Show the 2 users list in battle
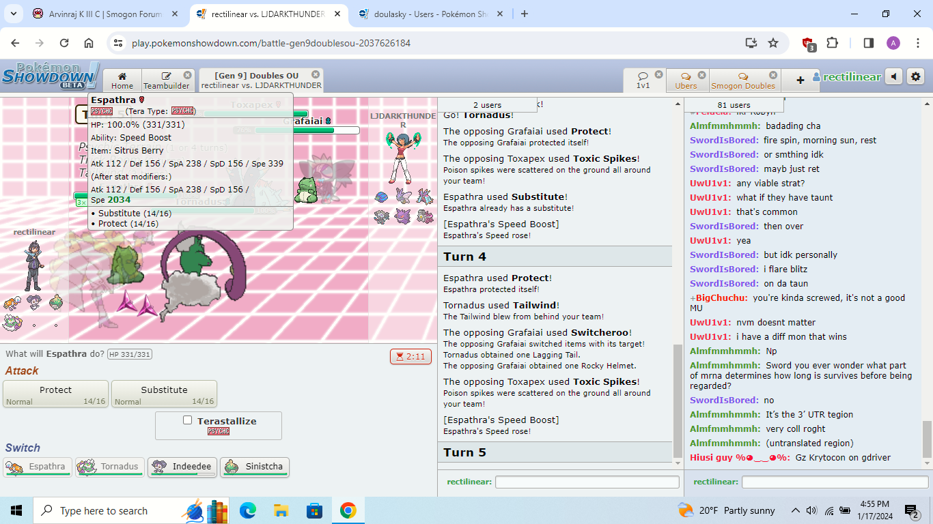The image size is (933, 524). pos(487,105)
